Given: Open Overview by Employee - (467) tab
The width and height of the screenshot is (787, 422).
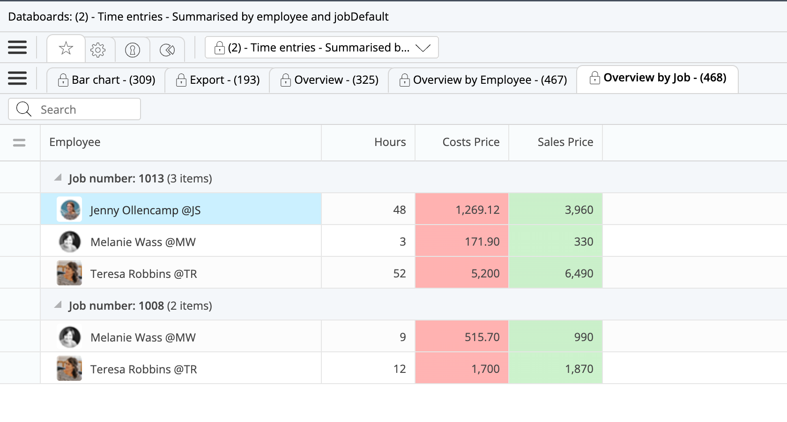Looking at the screenshot, I should (x=483, y=80).
